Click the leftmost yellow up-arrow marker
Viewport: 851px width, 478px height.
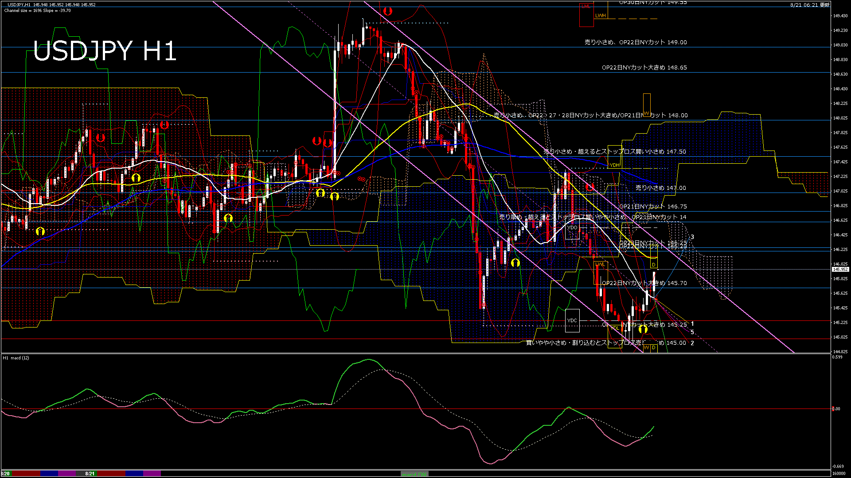coord(40,231)
